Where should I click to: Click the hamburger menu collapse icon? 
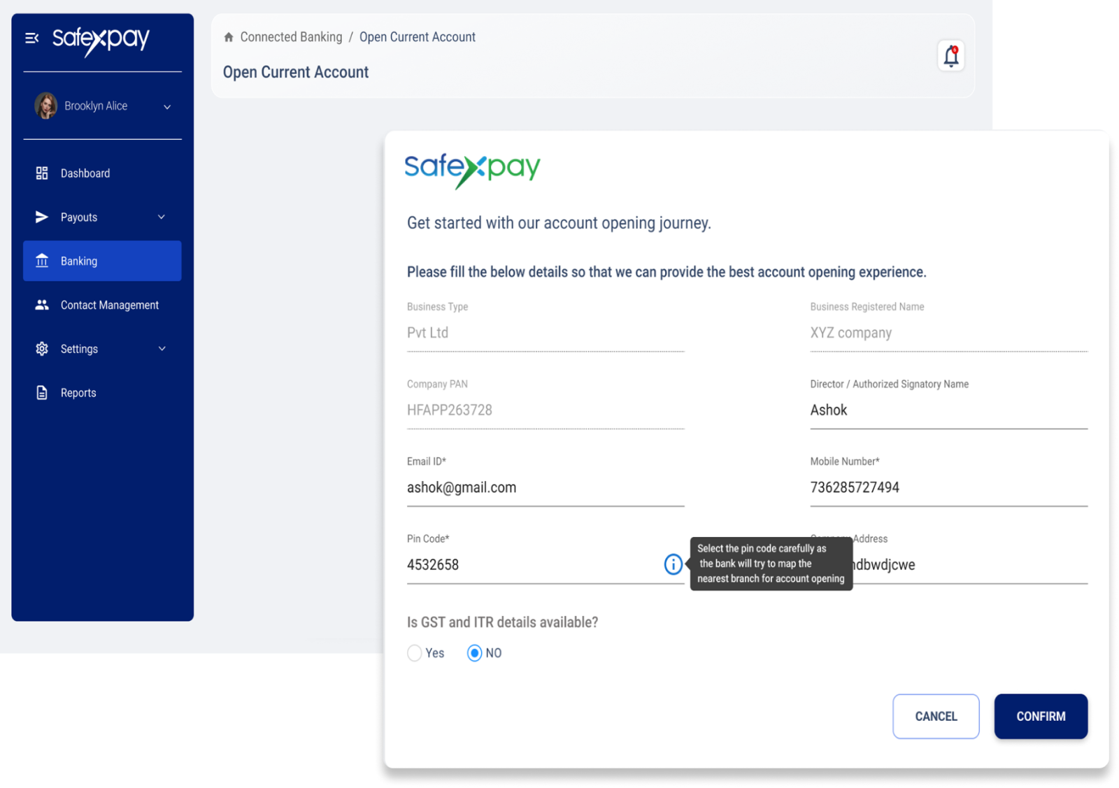(31, 38)
